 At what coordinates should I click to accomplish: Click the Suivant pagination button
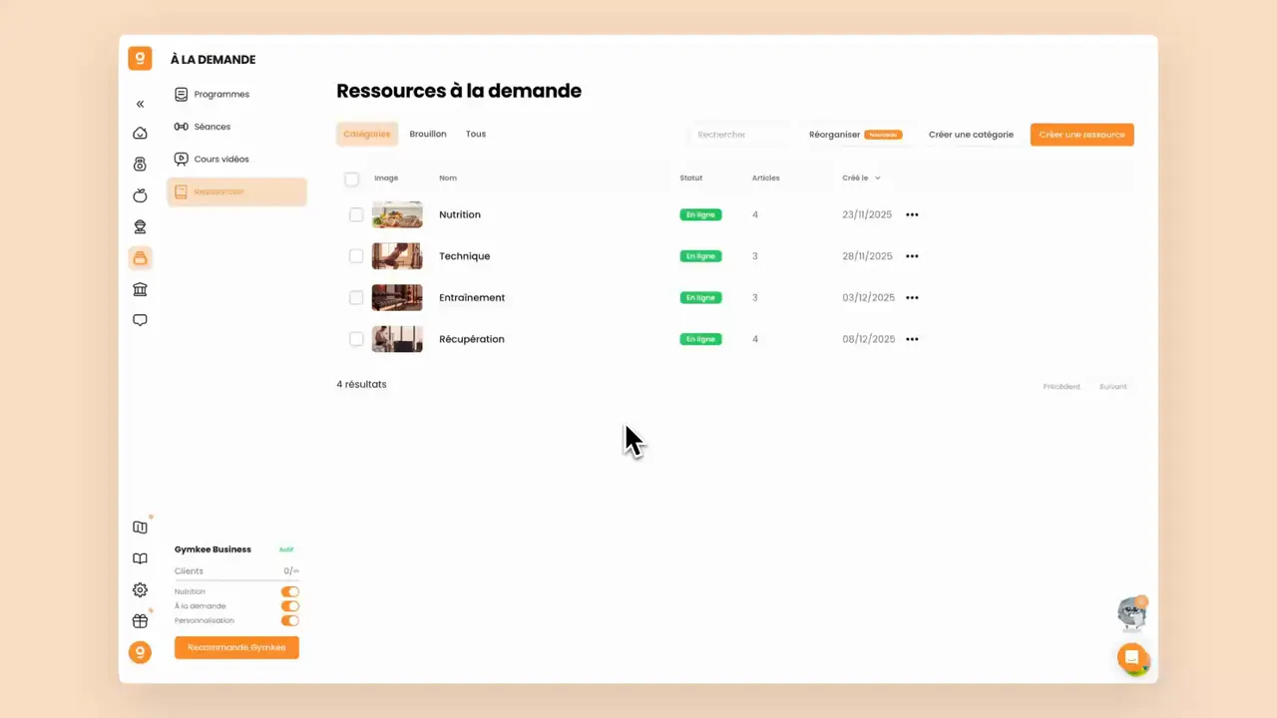1113,387
